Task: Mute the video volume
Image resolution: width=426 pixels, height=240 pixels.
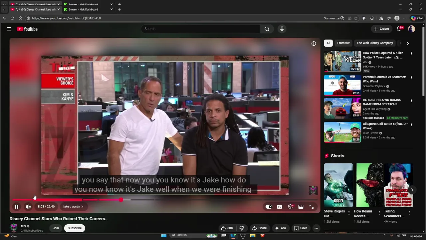Action: 28,207
